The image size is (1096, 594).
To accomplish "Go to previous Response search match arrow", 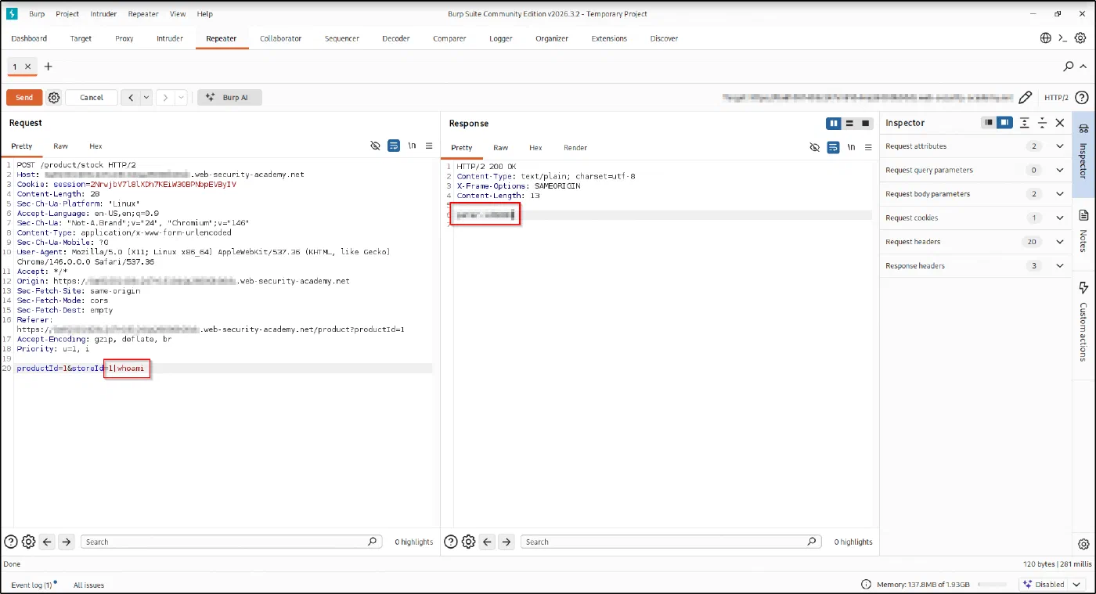I will [488, 542].
